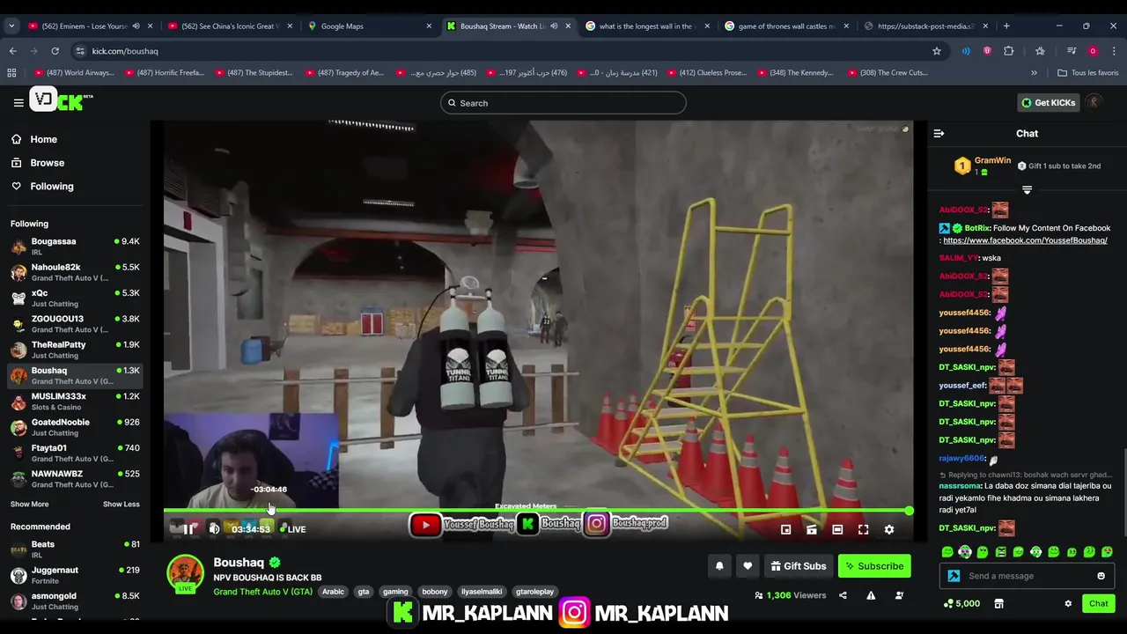Check the 5,000 channel points balance
This screenshot has width=1127, height=634.
(x=961, y=604)
